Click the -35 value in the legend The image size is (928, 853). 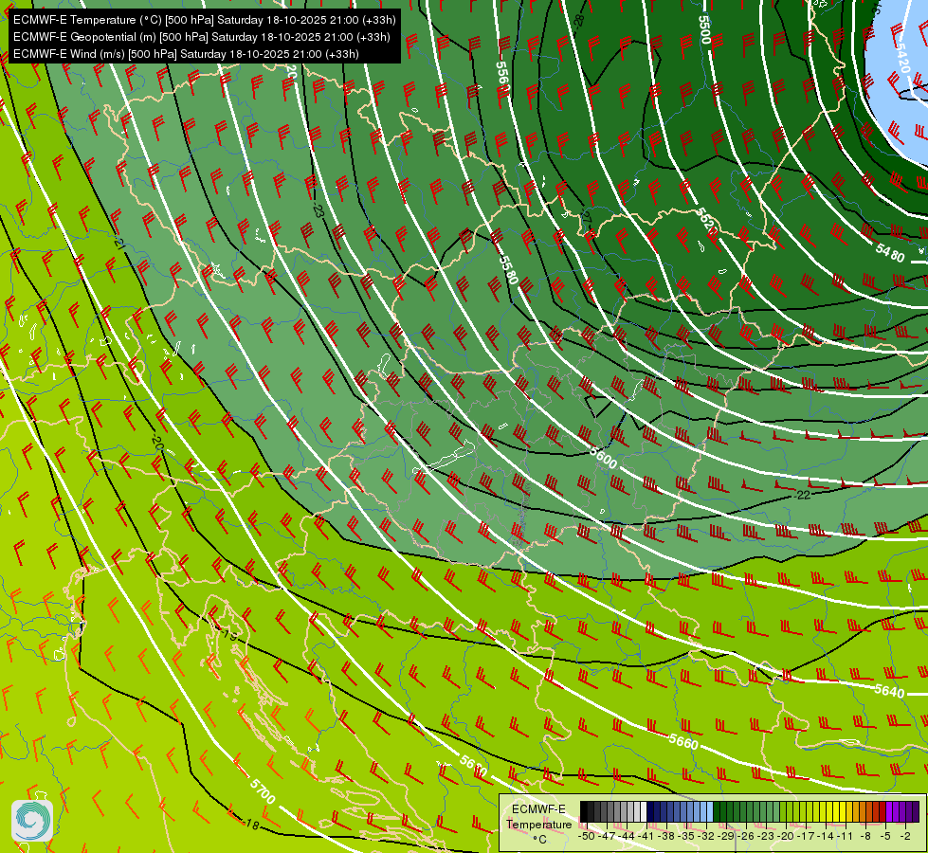point(686,836)
